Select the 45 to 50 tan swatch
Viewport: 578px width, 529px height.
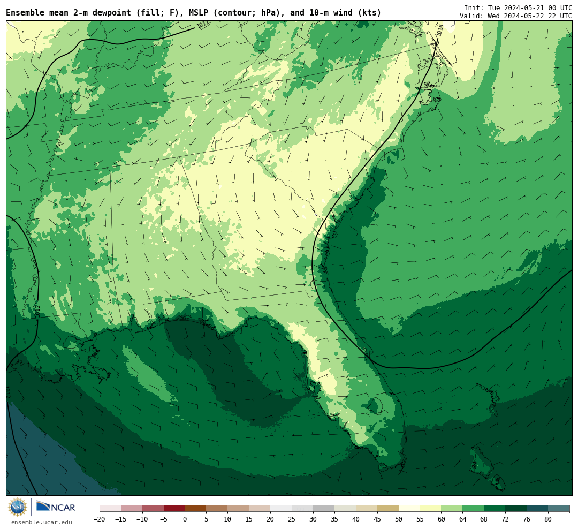[x=388, y=508]
